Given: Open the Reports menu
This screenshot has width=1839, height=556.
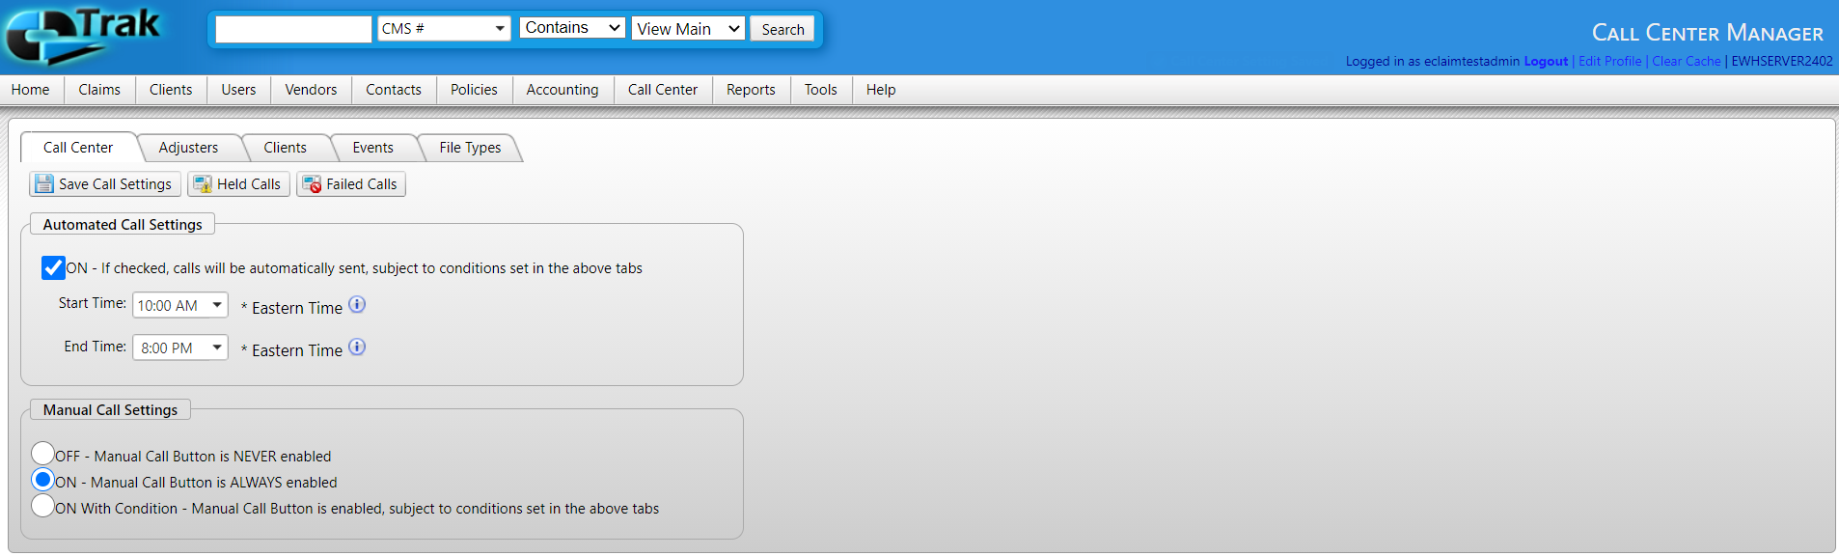Looking at the screenshot, I should point(751,90).
